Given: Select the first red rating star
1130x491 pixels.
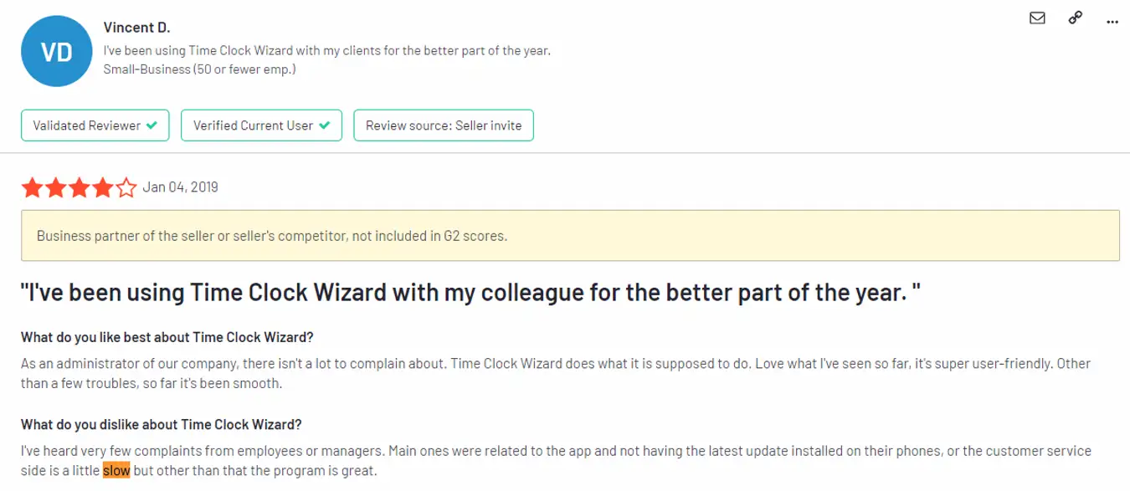Looking at the screenshot, I should 34,187.
